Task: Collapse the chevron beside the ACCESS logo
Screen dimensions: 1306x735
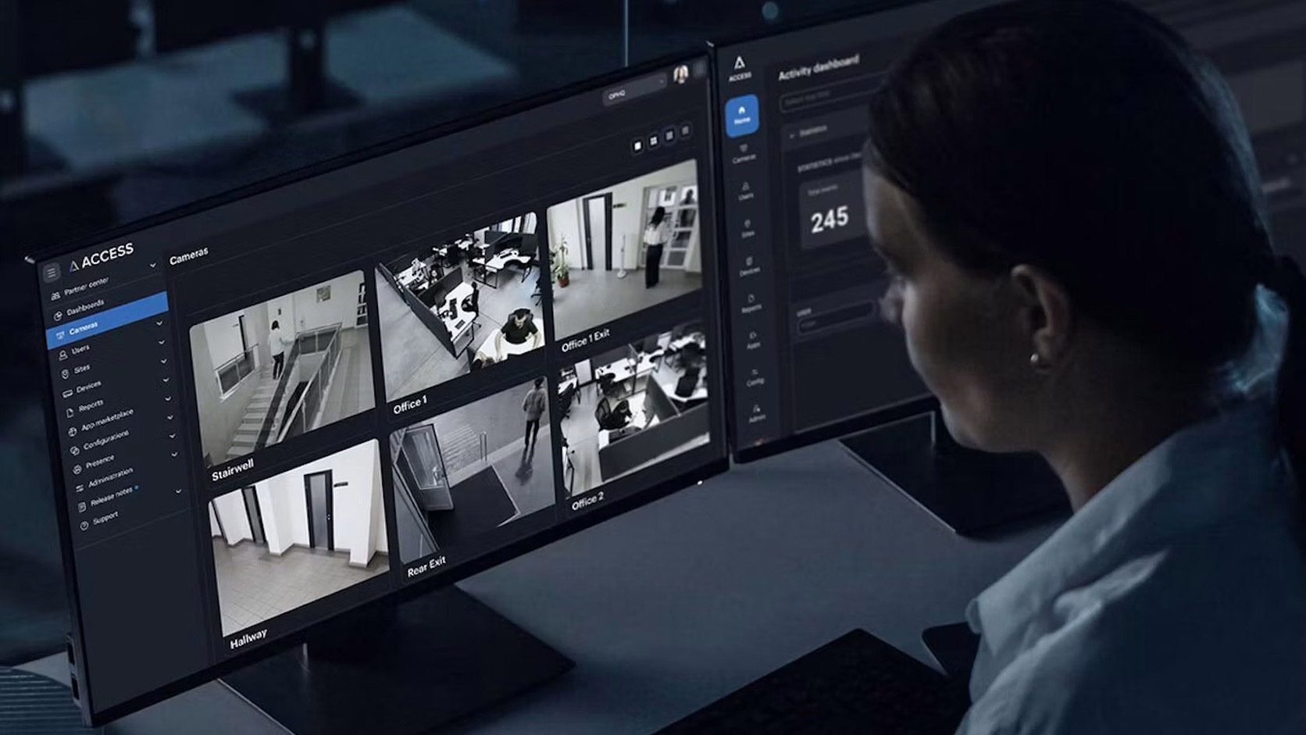Action: point(153,266)
